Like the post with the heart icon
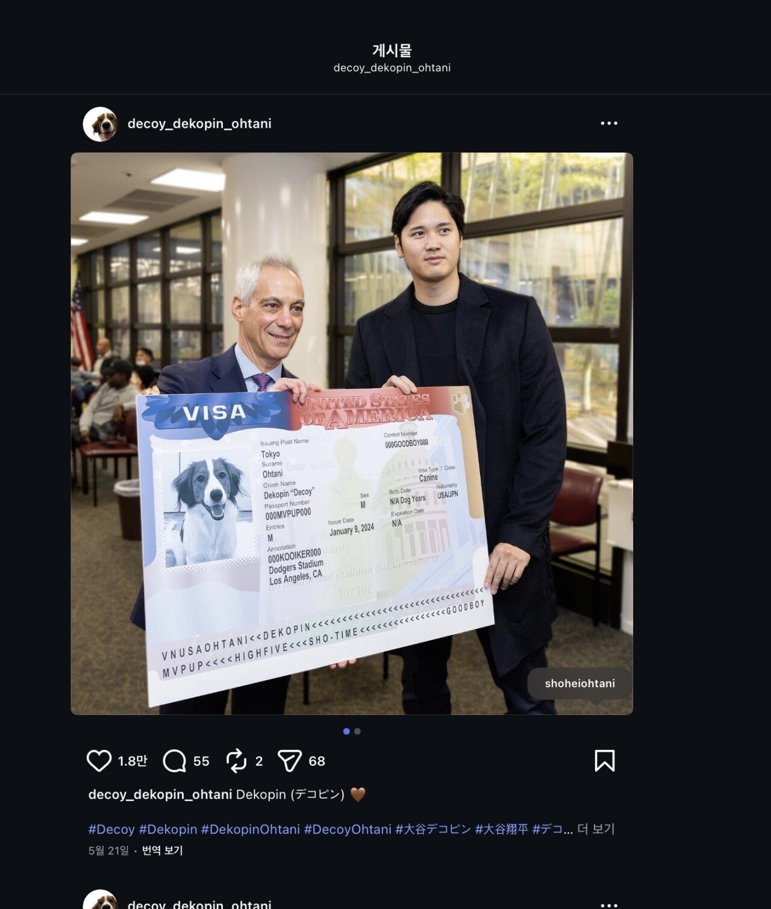Screen dimensions: 771x909 click(99, 761)
